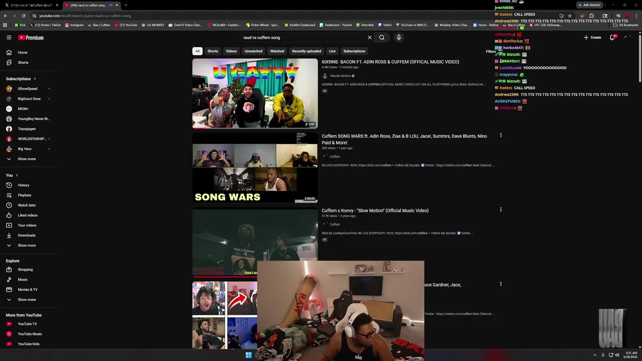The height and width of the screenshot is (361, 642).
Task: Select the Shorts filter chip
Action: click(x=213, y=51)
